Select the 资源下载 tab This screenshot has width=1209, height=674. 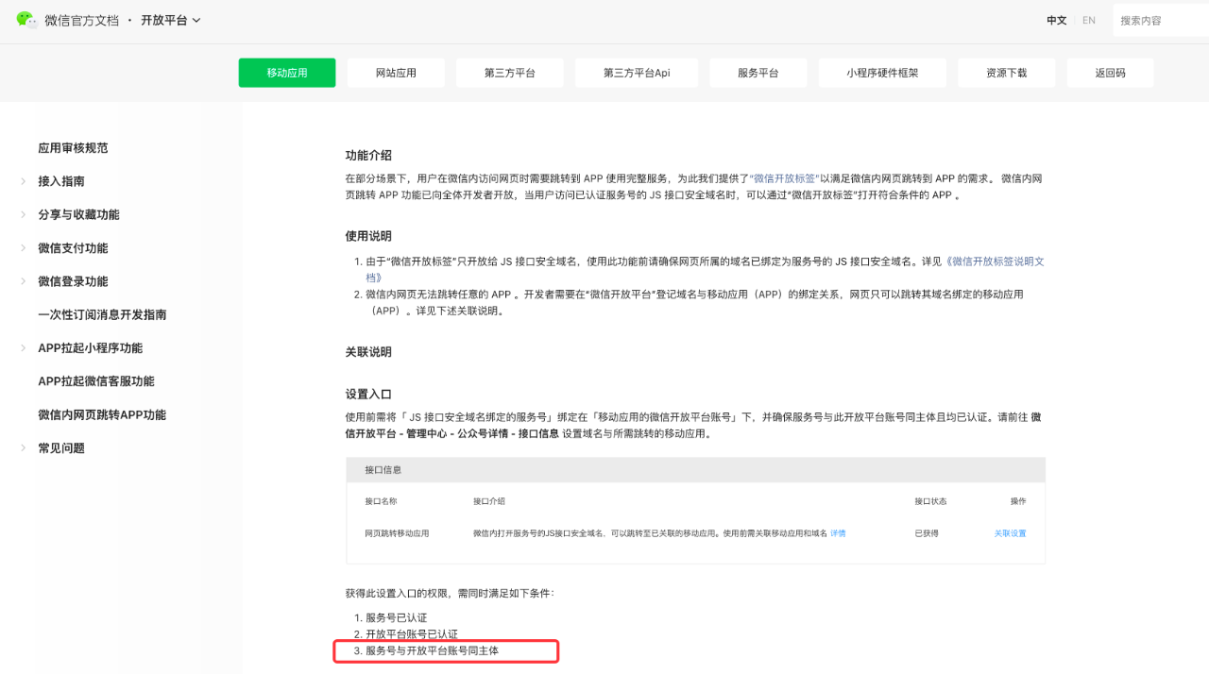1006,73
